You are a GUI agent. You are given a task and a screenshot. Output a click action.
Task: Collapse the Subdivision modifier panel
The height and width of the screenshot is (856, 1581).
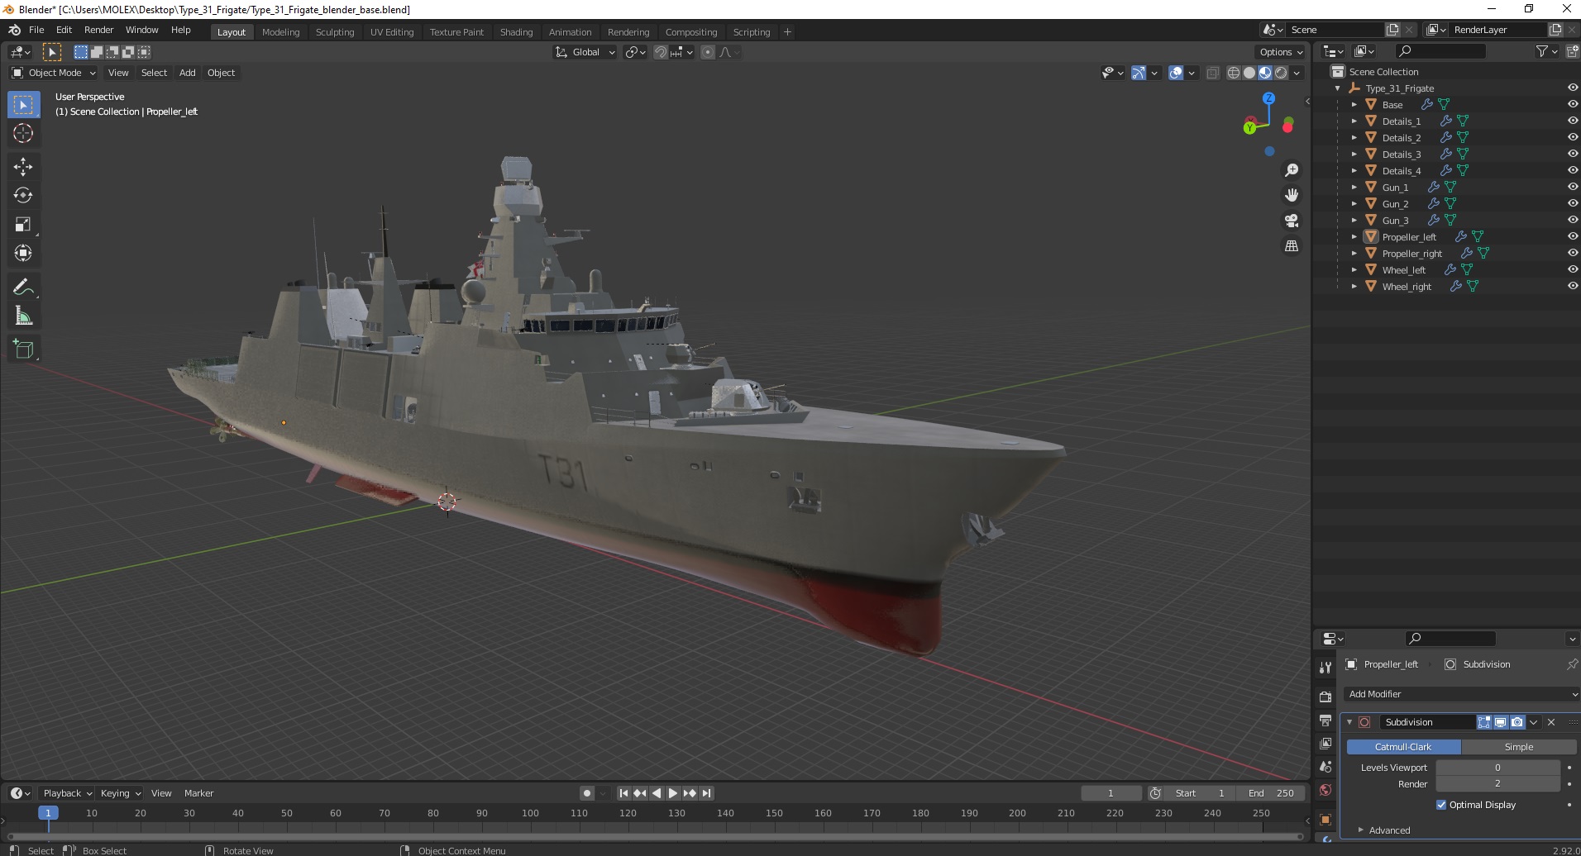click(x=1349, y=722)
